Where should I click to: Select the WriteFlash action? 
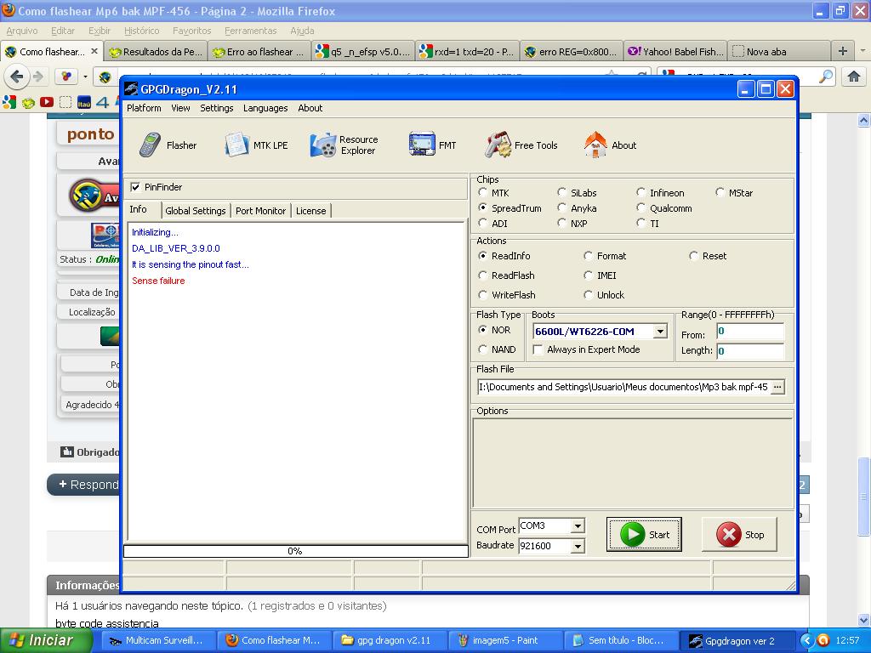click(483, 295)
